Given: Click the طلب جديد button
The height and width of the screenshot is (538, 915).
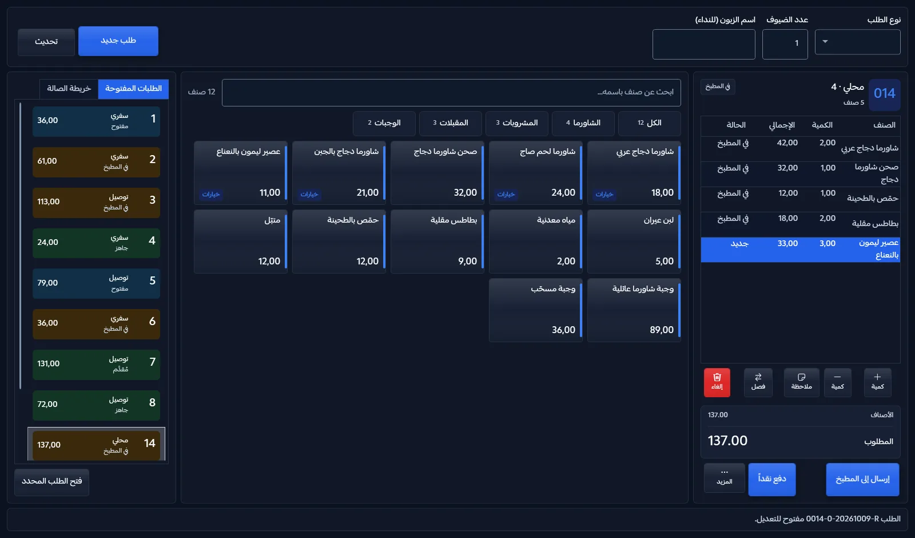Looking at the screenshot, I should [x=118, y=41].
